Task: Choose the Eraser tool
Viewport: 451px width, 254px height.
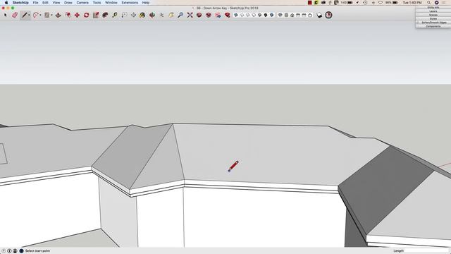Action: [15, 15]
